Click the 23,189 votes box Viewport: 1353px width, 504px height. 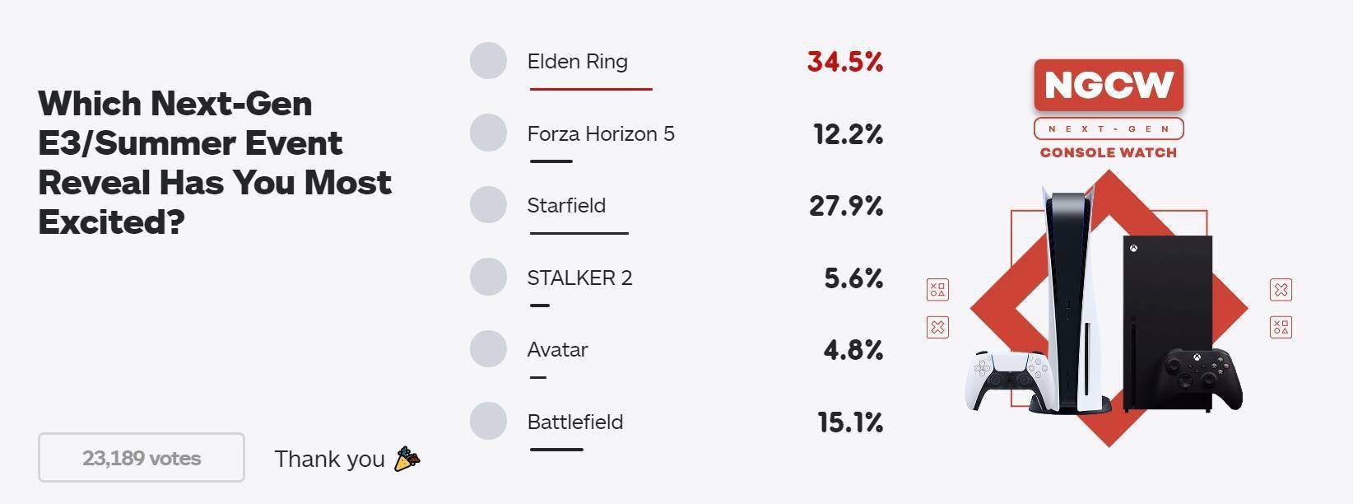[x=142, y=458]
